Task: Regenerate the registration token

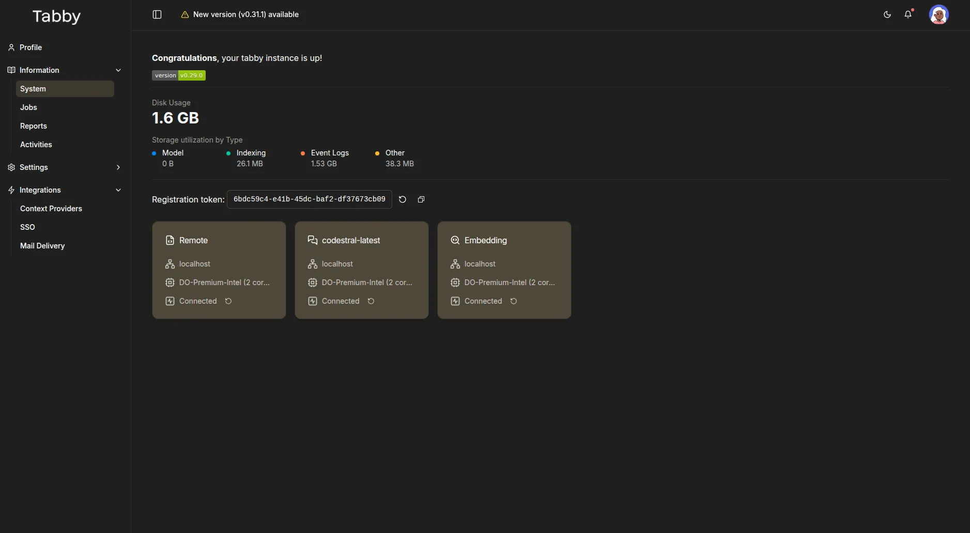Action: tap(403, 199)
